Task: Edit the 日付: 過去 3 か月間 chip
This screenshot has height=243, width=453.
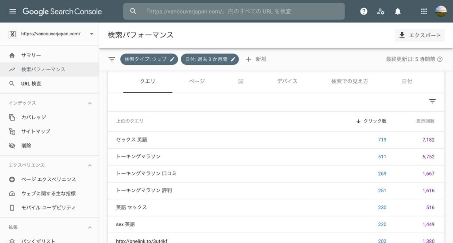Action: pyautogui.click(x=210, y=59)
